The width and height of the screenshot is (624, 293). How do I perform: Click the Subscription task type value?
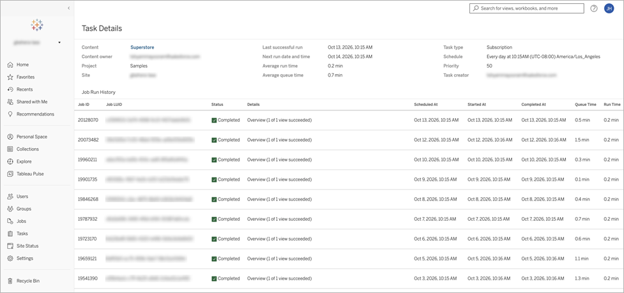499,47
